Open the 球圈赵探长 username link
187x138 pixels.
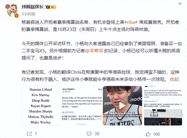pyautogui.click(x=32, y=7)
